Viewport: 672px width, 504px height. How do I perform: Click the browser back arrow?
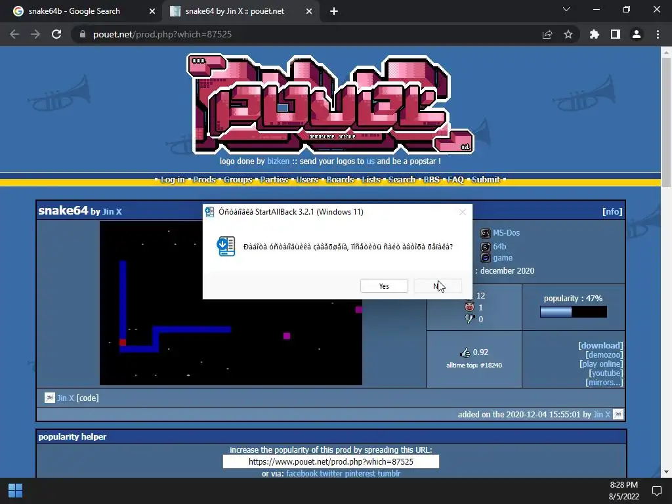(14, 34)
